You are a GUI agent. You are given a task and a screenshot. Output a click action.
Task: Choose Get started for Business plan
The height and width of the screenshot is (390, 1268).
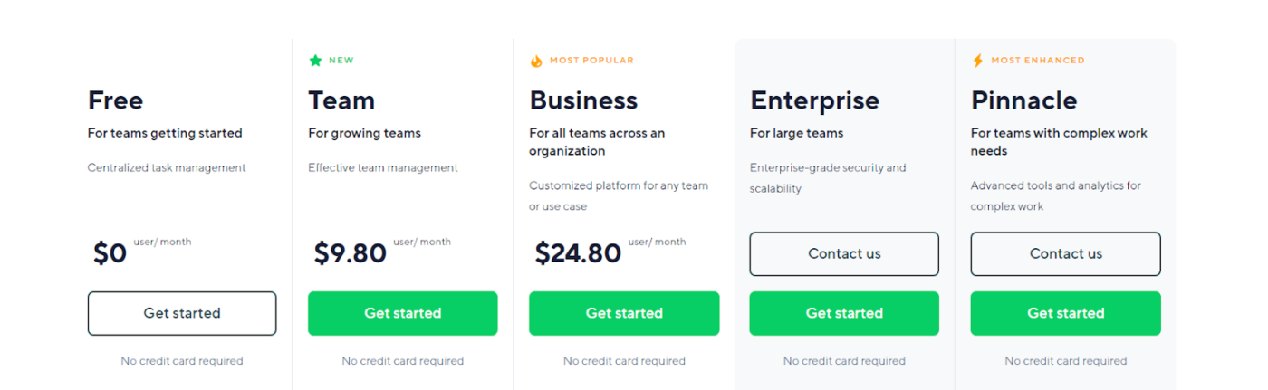(x=624, y=313)
